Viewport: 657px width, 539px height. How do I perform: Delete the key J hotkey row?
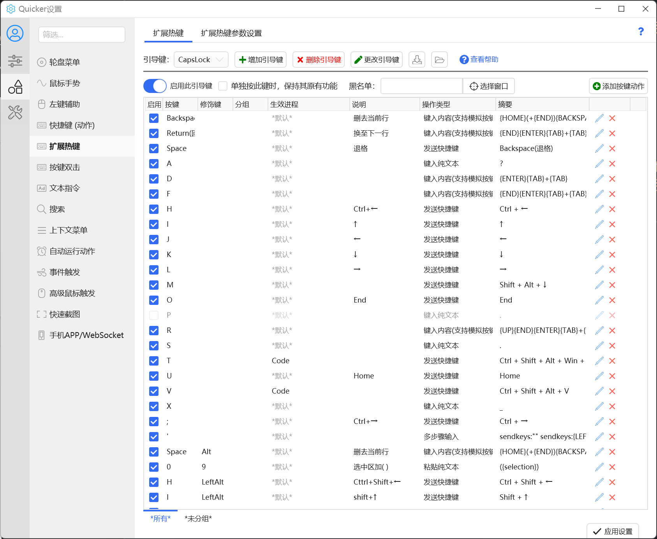612,240
